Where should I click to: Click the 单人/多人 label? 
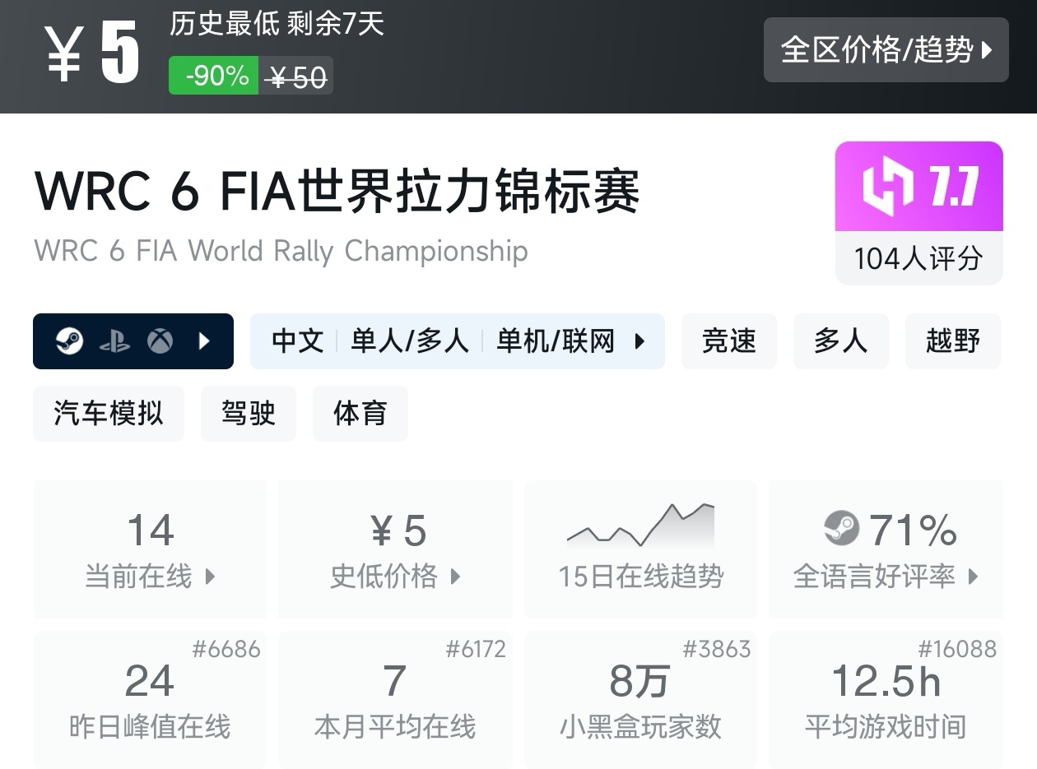pos(410,340)
